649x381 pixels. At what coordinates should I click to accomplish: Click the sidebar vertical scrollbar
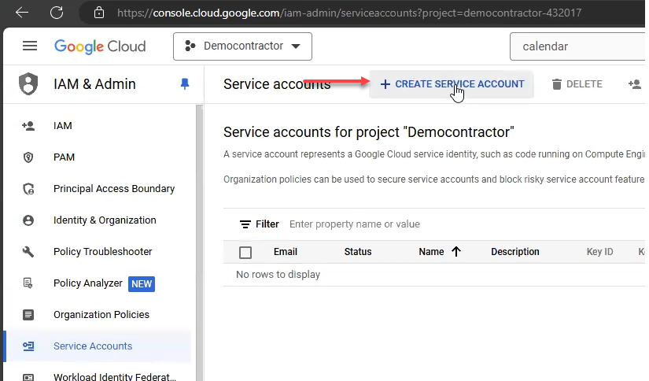(199, 242)
